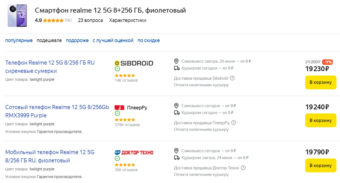Open the Характеристики link
This screenshot has width=340, height=183.
click(x=128, y=20)
